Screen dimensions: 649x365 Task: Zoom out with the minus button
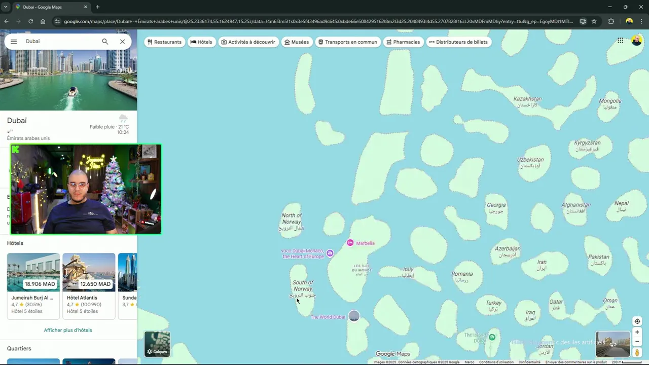637,342
